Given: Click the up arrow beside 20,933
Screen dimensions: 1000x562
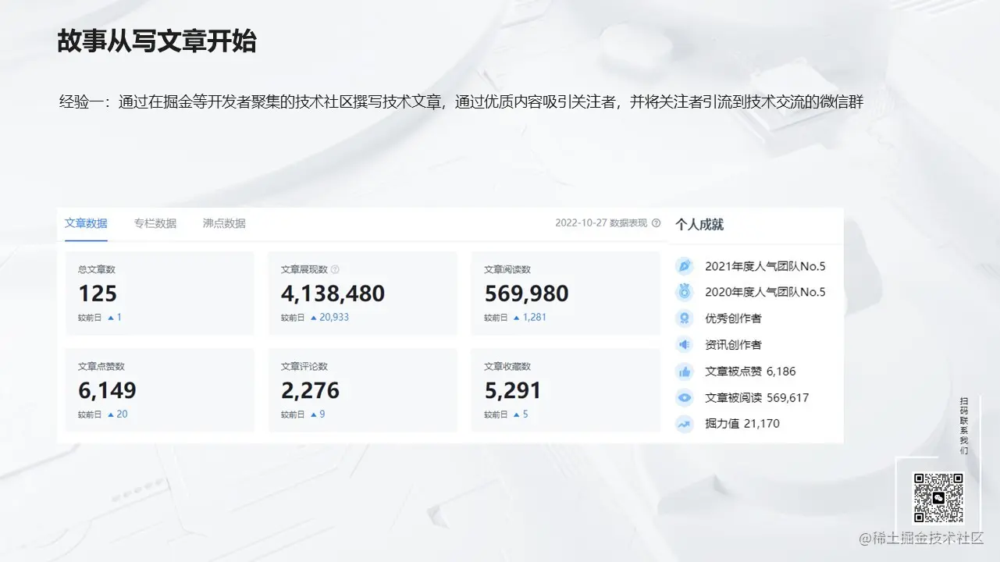Looking at the screenshot, I should pos(313,318).
